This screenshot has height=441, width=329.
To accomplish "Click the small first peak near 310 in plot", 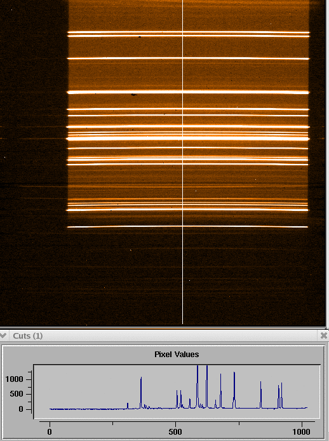I will [128, 405].
